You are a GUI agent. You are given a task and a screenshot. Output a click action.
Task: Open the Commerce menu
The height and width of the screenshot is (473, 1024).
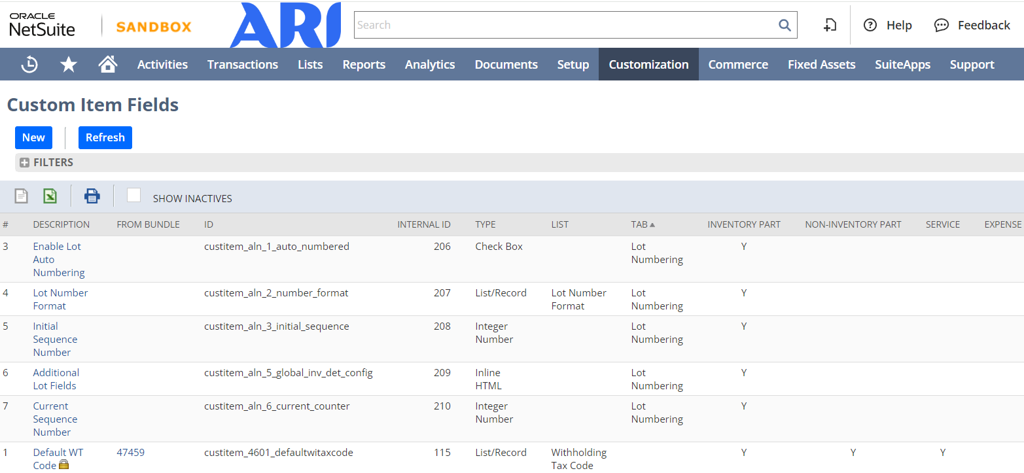point(738,64)
